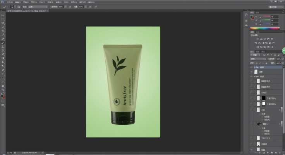285x155 pixels.
Task: Open the layer opacity 100% dropdown
Action: [283, 59]
